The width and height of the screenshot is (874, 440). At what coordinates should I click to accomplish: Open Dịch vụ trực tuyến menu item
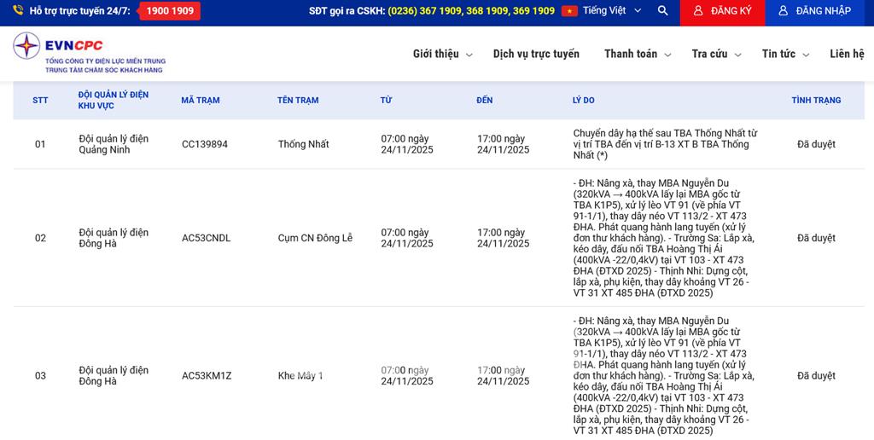(x=536, y=54)
